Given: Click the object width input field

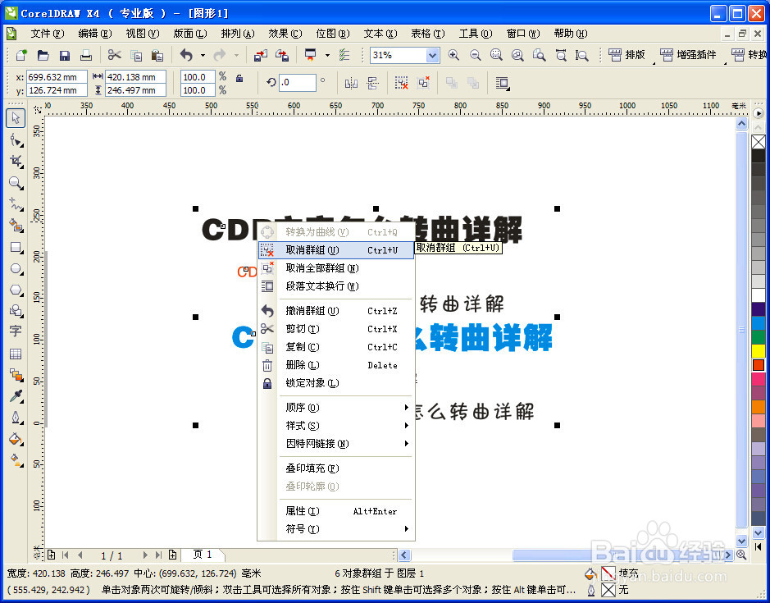Looking at the screenshot, I should tap(135, 77).
